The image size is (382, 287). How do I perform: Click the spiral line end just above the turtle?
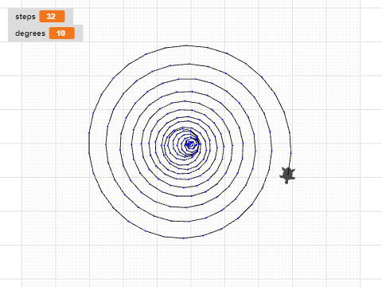289,166
